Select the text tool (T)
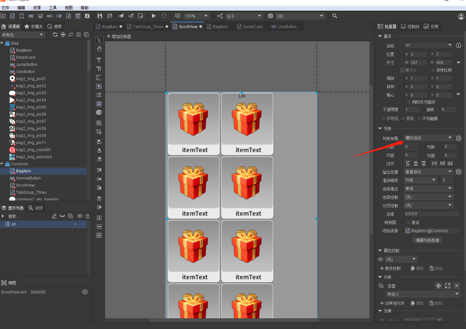This screenshot has width=466, height=329. pos(99,60)
